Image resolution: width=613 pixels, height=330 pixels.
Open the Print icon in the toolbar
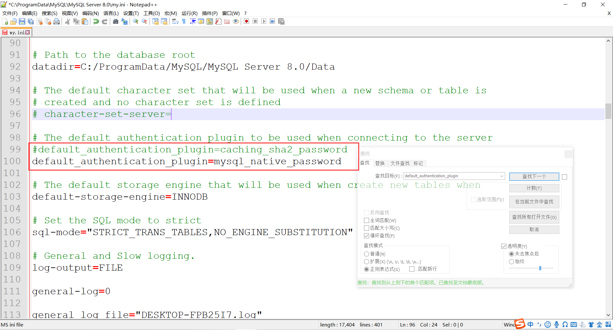coord(57,21)
